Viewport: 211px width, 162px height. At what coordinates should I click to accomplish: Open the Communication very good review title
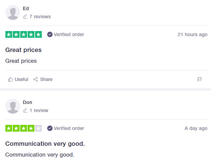(45, 144)
